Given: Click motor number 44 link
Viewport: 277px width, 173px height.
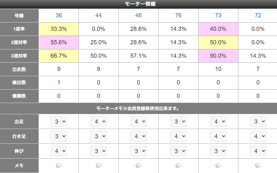Looking at the screenshot, I should tap(98, 15).
